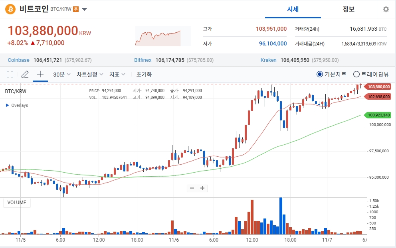Click the chart zoom-out minus button
This screenshot has width=396, height=248.
[192, 188]
